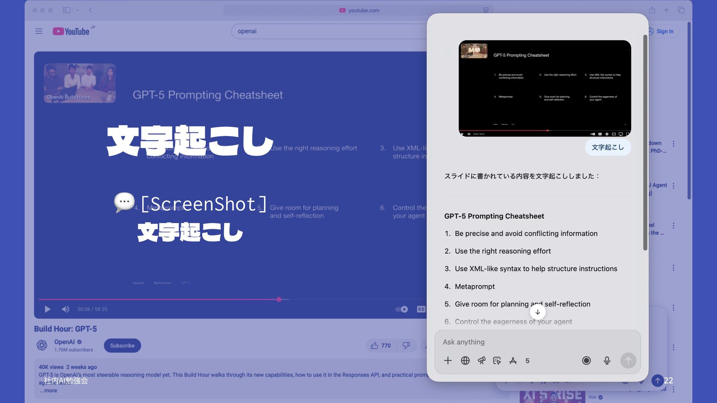Open the model selector labeled 5
717x403 pixels.
pos(527,360)
